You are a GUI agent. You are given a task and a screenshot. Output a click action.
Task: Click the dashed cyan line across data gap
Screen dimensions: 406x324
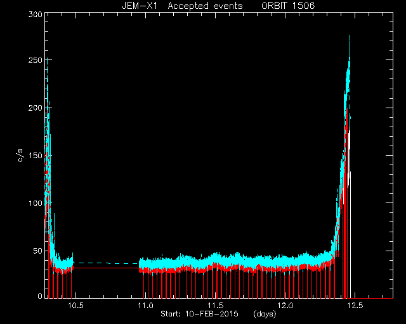[x=106, y=263]
